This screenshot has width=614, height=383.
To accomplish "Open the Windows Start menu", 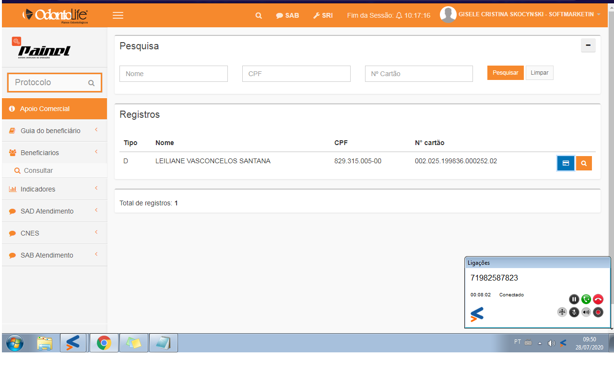I will point(14,343).
